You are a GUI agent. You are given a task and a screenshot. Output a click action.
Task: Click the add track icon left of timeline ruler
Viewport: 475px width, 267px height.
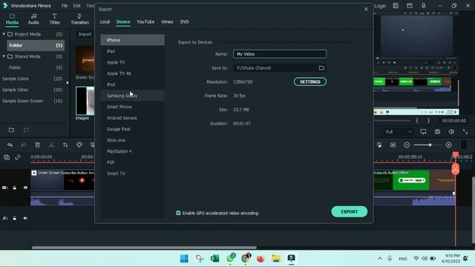pyautogui.click(x=7, y=157)
